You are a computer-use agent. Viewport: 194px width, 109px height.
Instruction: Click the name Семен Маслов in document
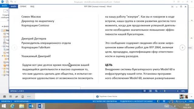[31, 17]
